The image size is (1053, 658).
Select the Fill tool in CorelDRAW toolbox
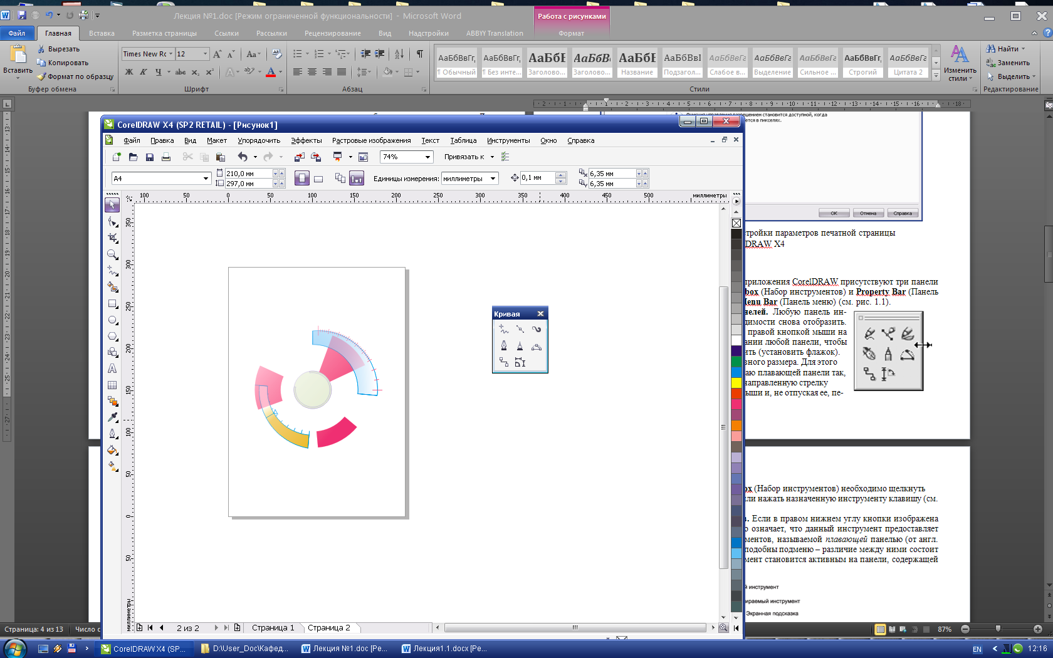(x=112, y=450)
